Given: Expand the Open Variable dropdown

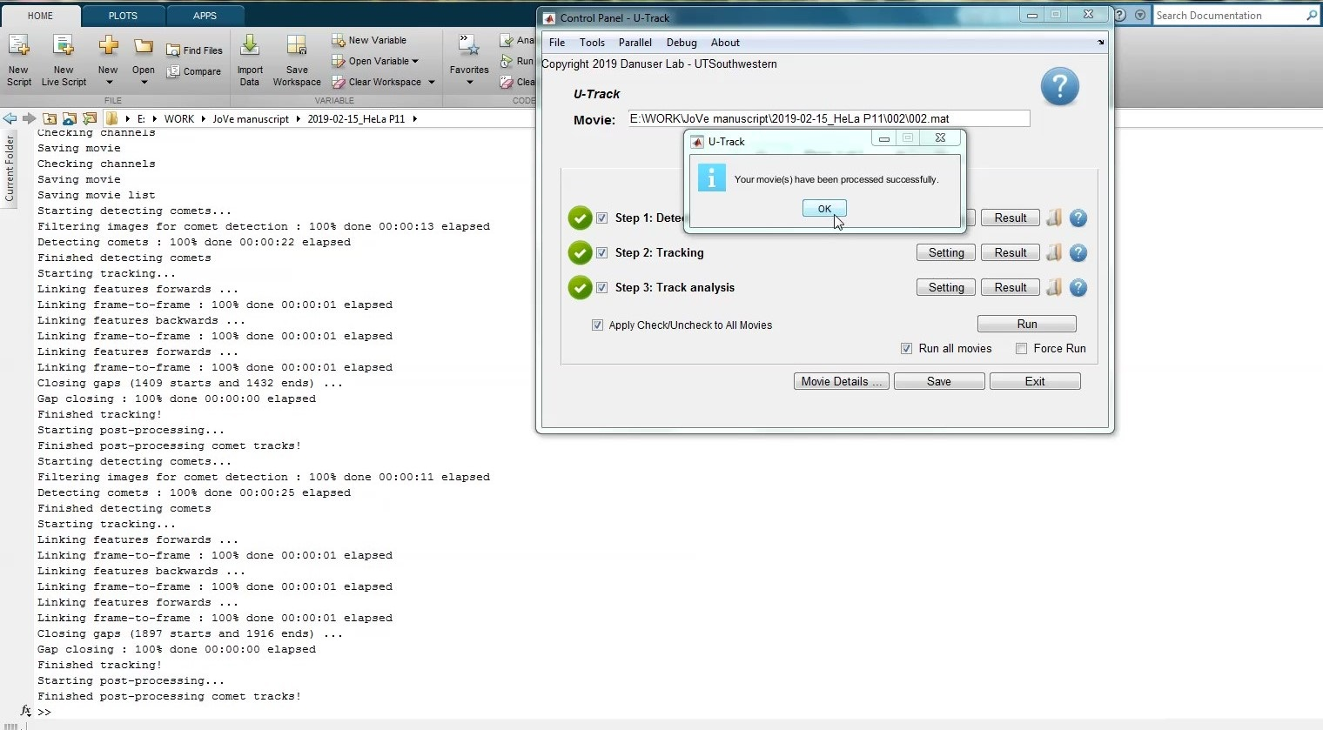Looking at the screenshot, I should [415, 61].
